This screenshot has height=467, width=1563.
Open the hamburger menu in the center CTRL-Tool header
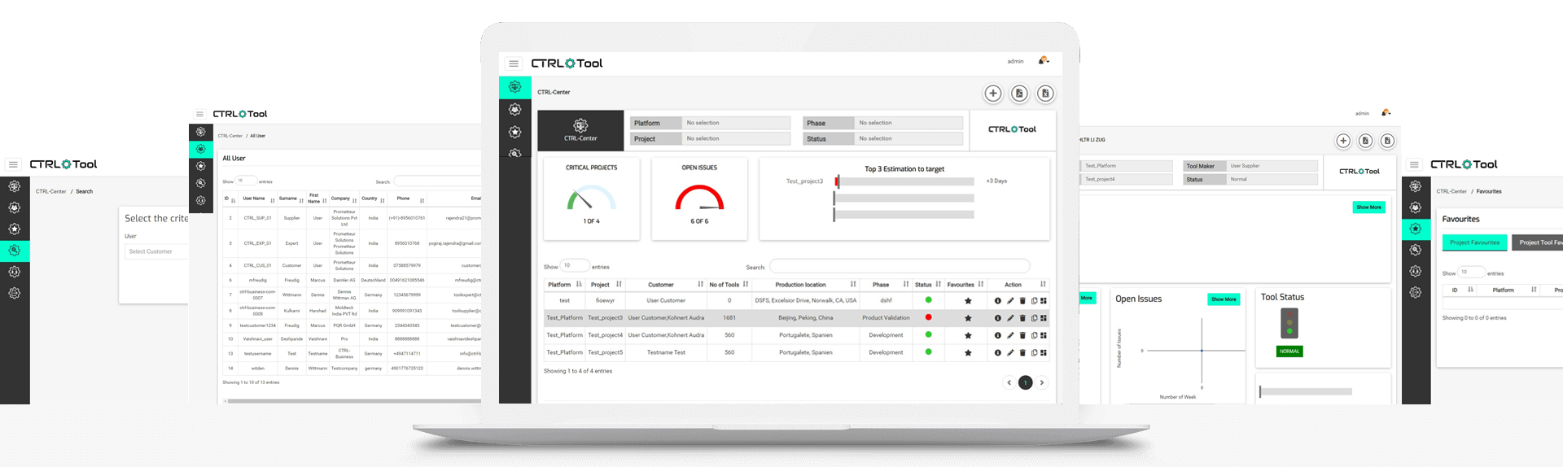point(513,63)
